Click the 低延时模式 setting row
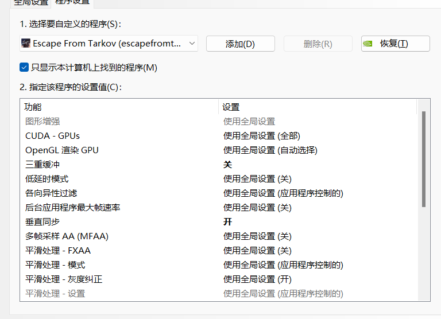Viewport: 441px width, 319px height. (47, 179)
